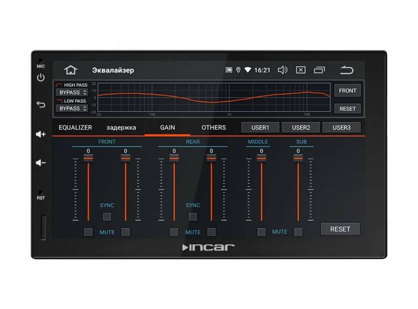The image size is (418, 309).
Task: Open the recent apps windows icon
Action: coord(319,70)
